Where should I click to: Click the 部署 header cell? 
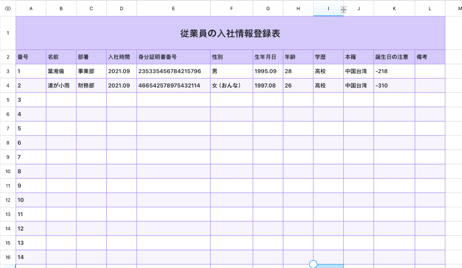[x=91, y=57]
